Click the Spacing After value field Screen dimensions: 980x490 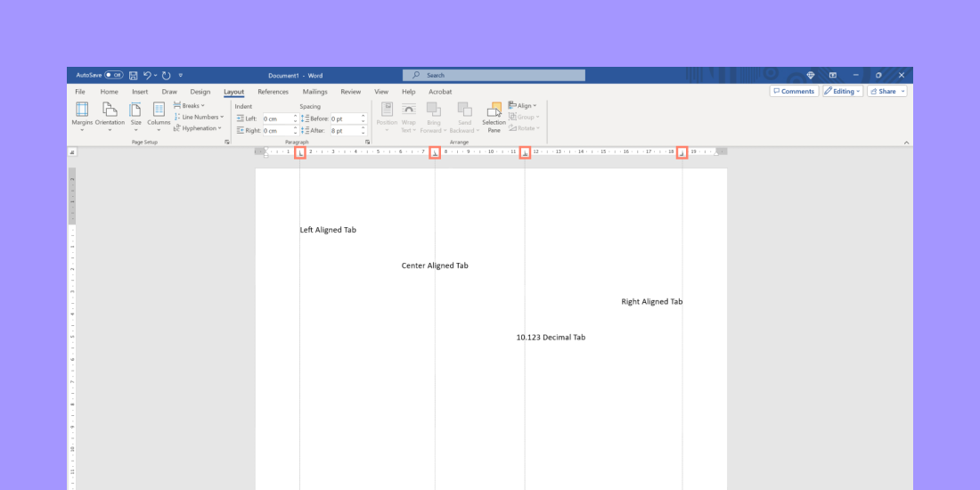coord(344,131)
